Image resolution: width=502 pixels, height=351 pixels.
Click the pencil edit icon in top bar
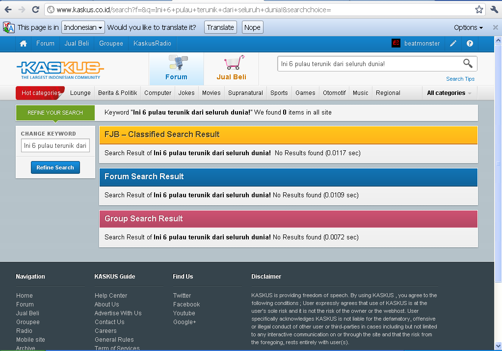(453, 44)
